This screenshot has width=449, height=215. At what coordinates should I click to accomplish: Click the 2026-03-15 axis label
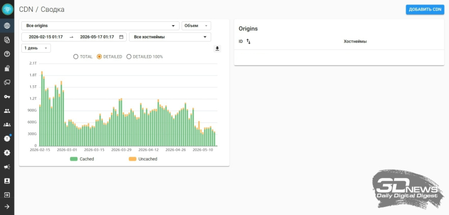coord(94,150)
